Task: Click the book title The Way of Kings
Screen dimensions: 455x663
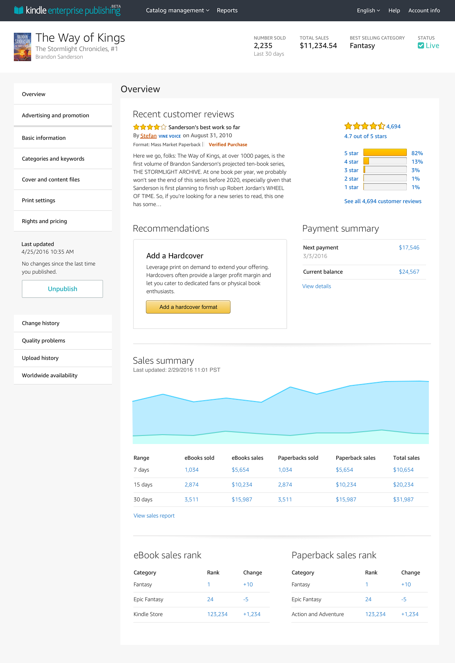Action: click(80, 38)
